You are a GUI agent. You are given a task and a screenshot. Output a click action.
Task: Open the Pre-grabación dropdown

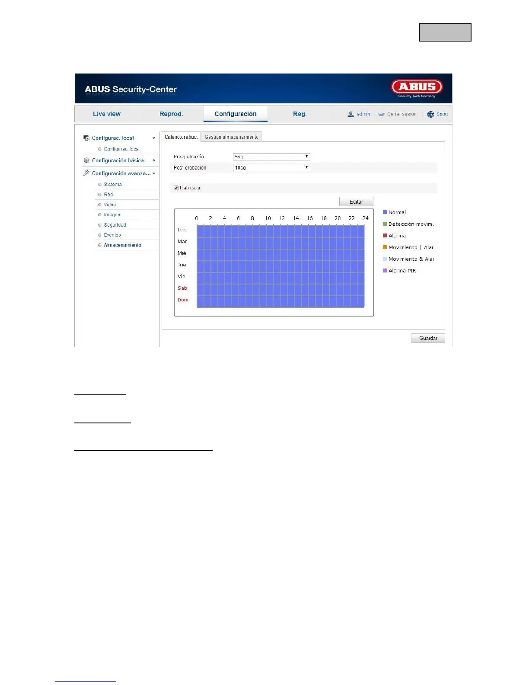tap(271, 157)
